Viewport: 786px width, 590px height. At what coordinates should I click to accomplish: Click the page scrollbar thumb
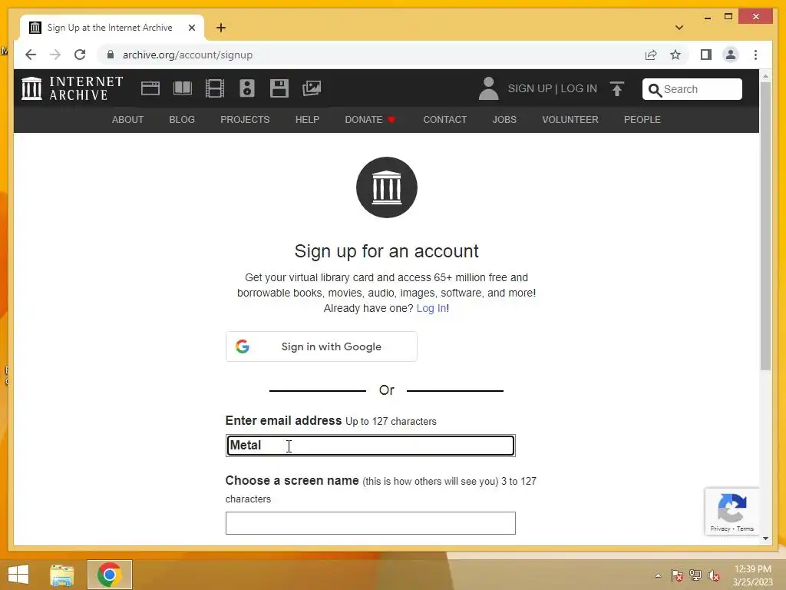(765, 226)
